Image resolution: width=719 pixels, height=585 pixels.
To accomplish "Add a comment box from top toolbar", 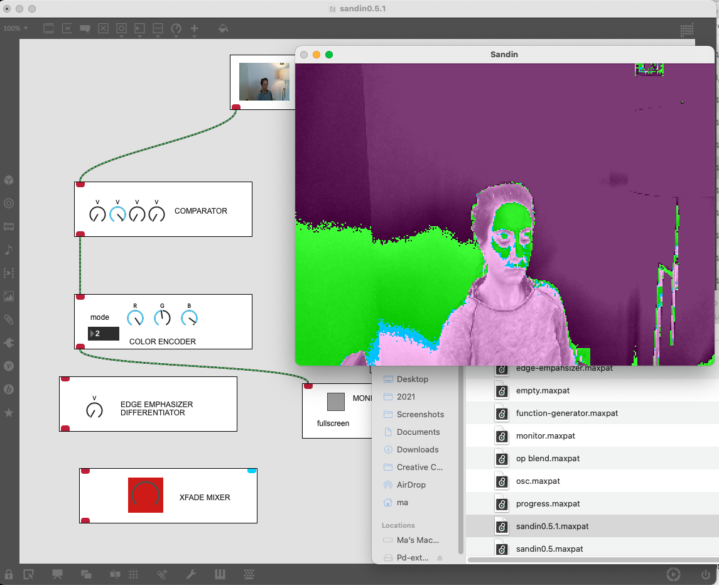I will click(85, 28).
